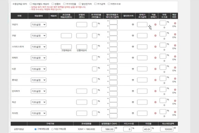Click the small discount icon in 스마트스토어 row
Image resolution: width=199 pixels, height=133 pixels.
[x=133, y=47]
